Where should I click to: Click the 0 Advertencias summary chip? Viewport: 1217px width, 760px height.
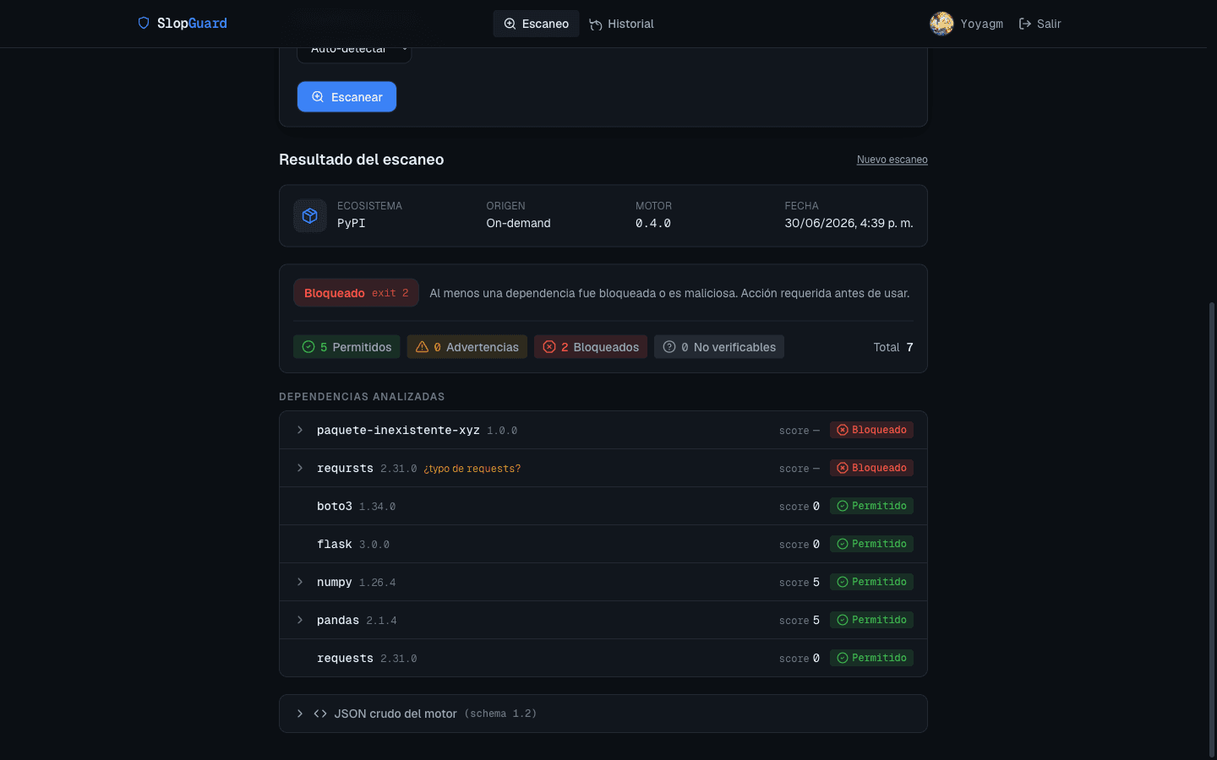click(467, 347)
